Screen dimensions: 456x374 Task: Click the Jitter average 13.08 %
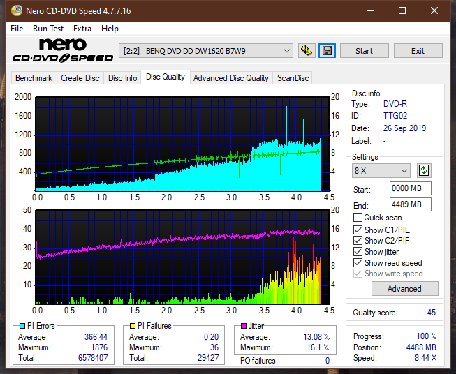pyautogui.click(x=316, y=337)
